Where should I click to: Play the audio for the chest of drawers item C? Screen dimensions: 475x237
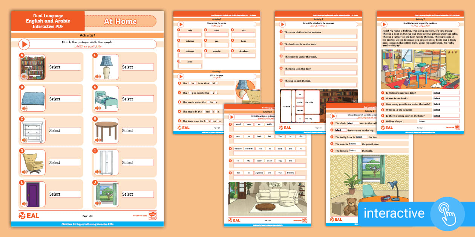24,139
